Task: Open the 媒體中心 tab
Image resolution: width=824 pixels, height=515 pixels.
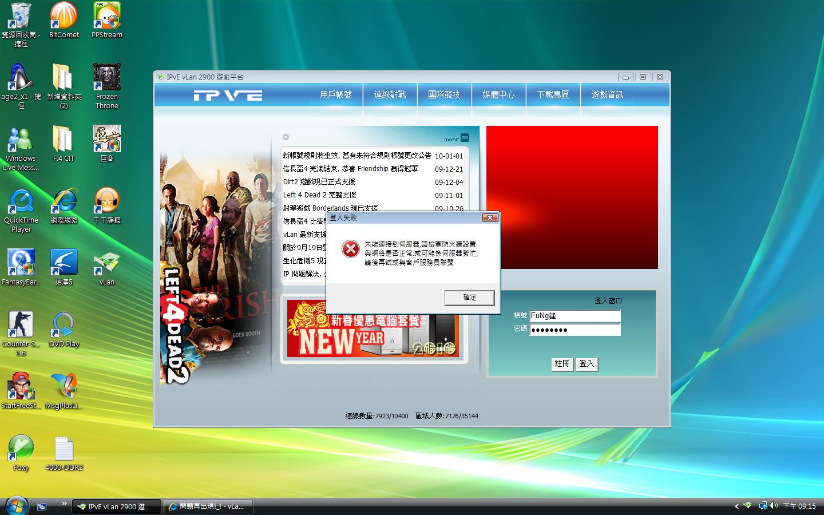Action: click(498, 94)
